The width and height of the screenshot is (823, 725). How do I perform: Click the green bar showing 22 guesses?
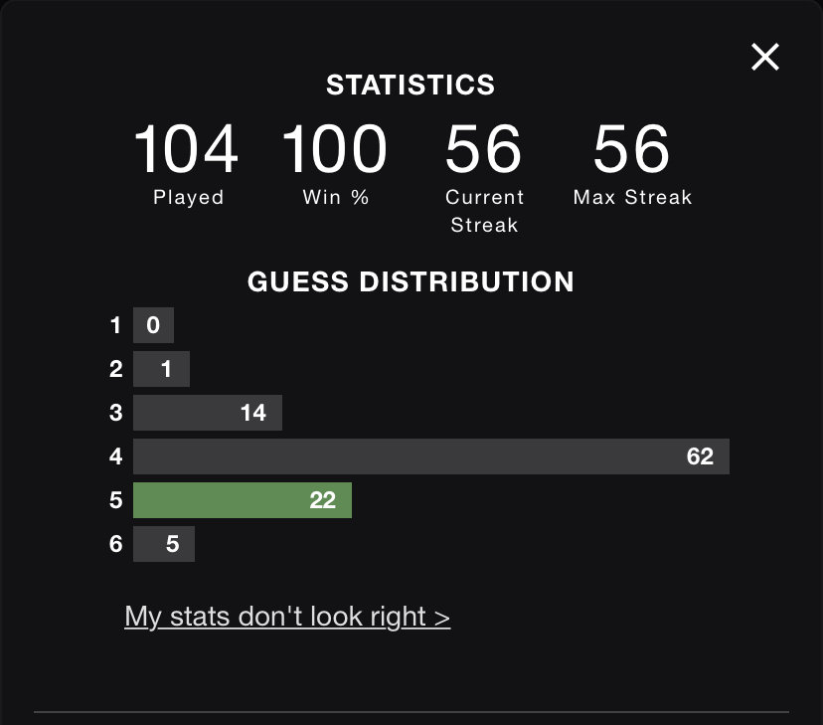tap(243, 500)
